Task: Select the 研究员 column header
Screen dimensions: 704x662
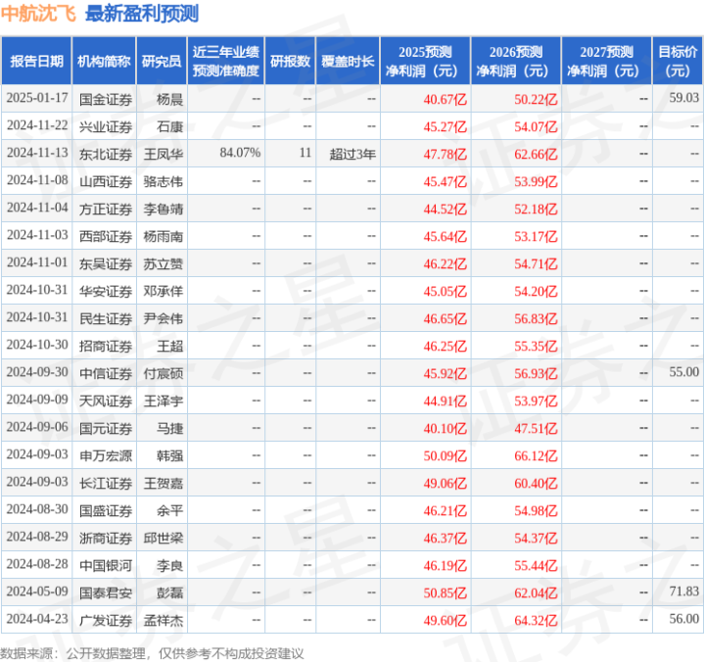Action: (x=162, y=61)
